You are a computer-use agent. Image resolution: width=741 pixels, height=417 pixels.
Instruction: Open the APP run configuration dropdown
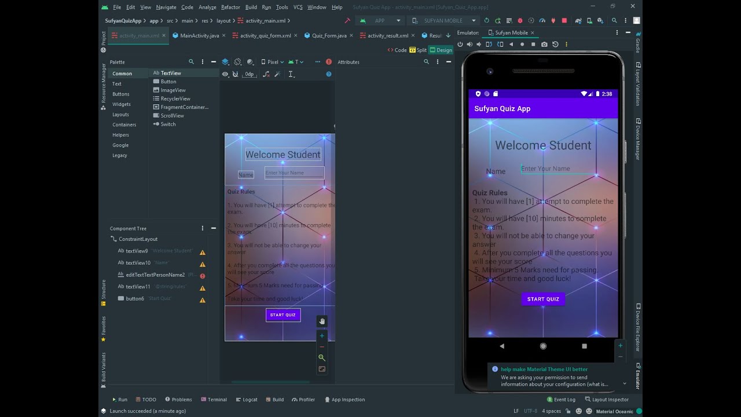tap(380, 20)
